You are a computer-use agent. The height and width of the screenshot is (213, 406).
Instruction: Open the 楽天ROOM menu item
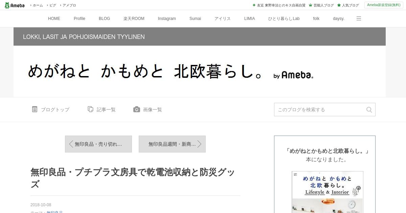(134, 19)
